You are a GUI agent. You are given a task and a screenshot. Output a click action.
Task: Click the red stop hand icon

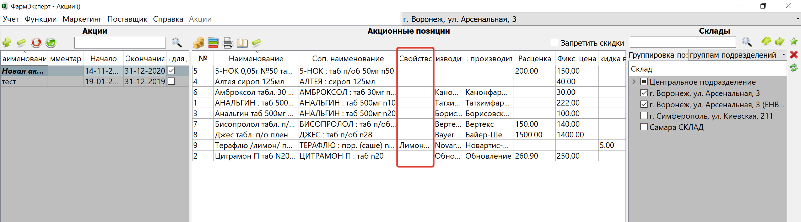point(36,43)
